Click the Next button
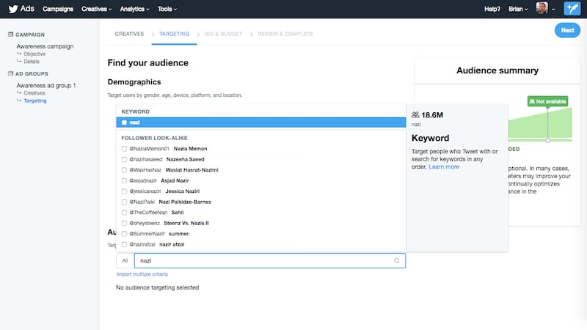Viewport: 587px width, 330px height. (x=567, y=30)
